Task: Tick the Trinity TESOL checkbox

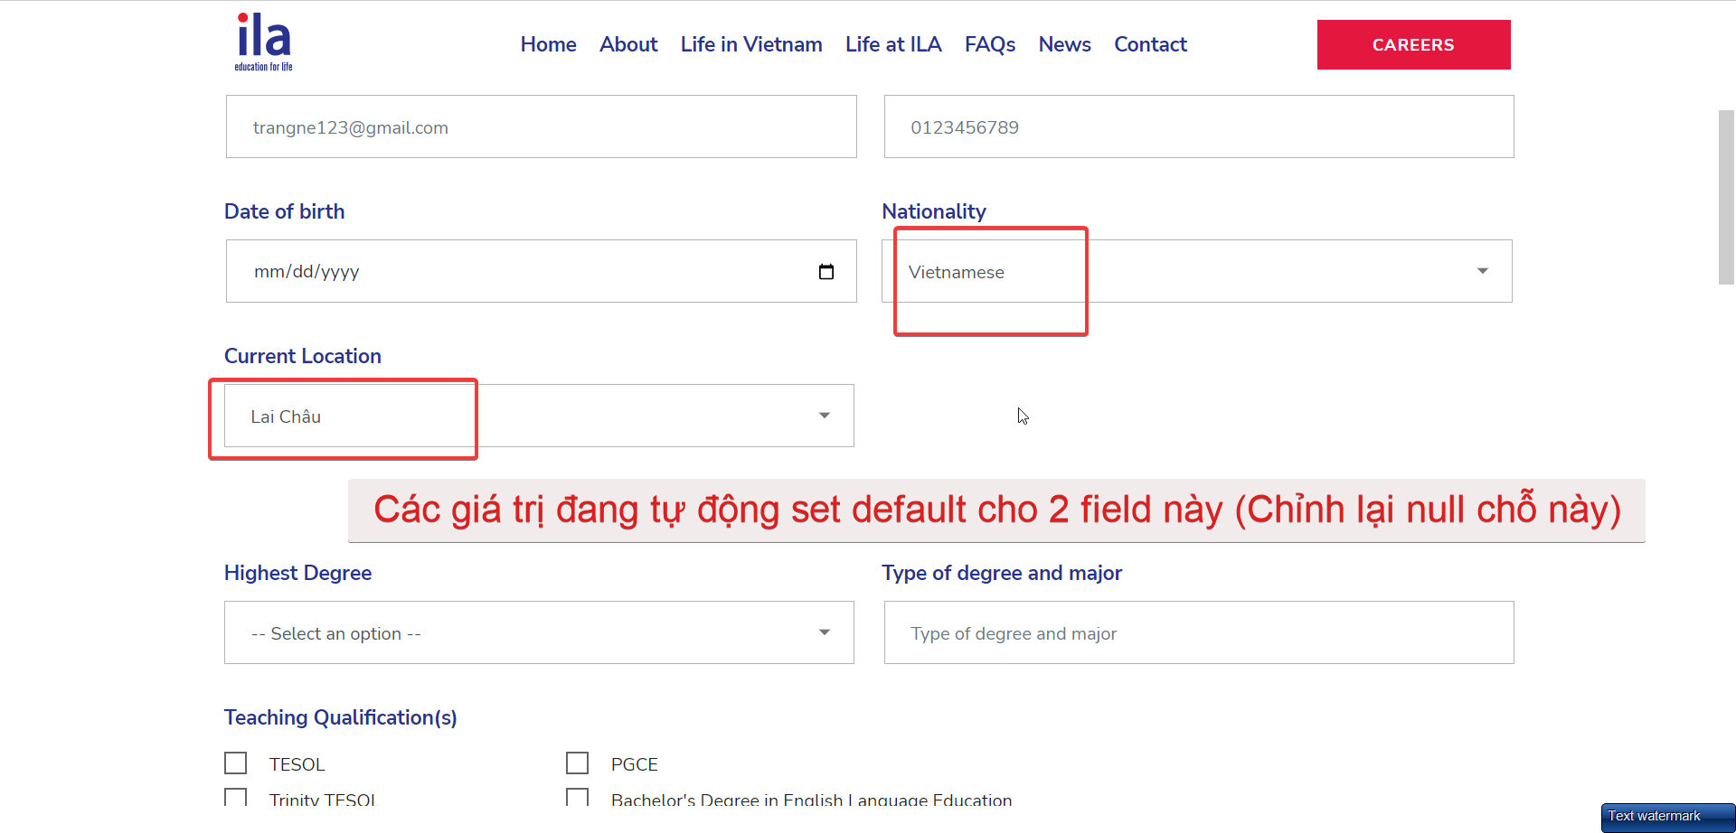Action: (235, 797)
